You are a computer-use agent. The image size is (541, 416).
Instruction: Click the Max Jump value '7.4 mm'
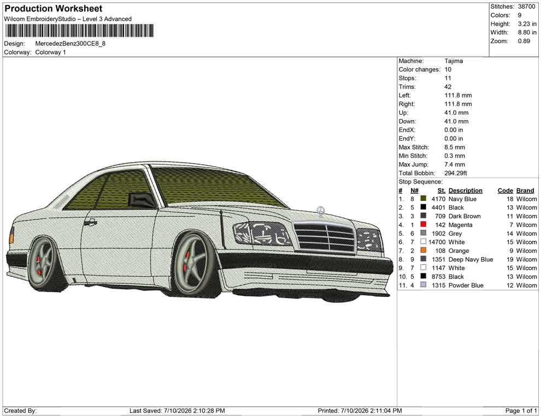click(455, 164)
